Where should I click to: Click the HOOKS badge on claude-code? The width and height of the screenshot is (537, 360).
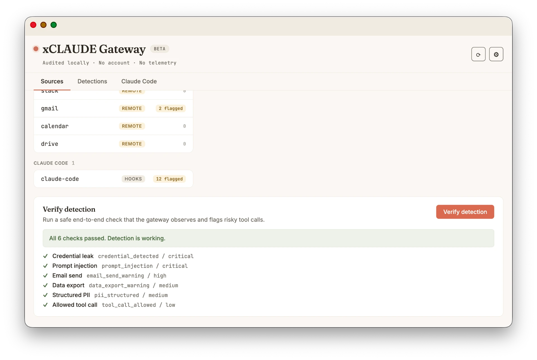(x=133, y=179)
